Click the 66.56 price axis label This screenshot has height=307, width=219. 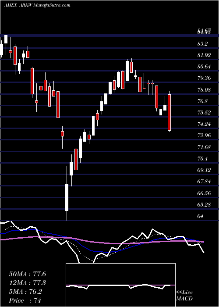[205, 193]
